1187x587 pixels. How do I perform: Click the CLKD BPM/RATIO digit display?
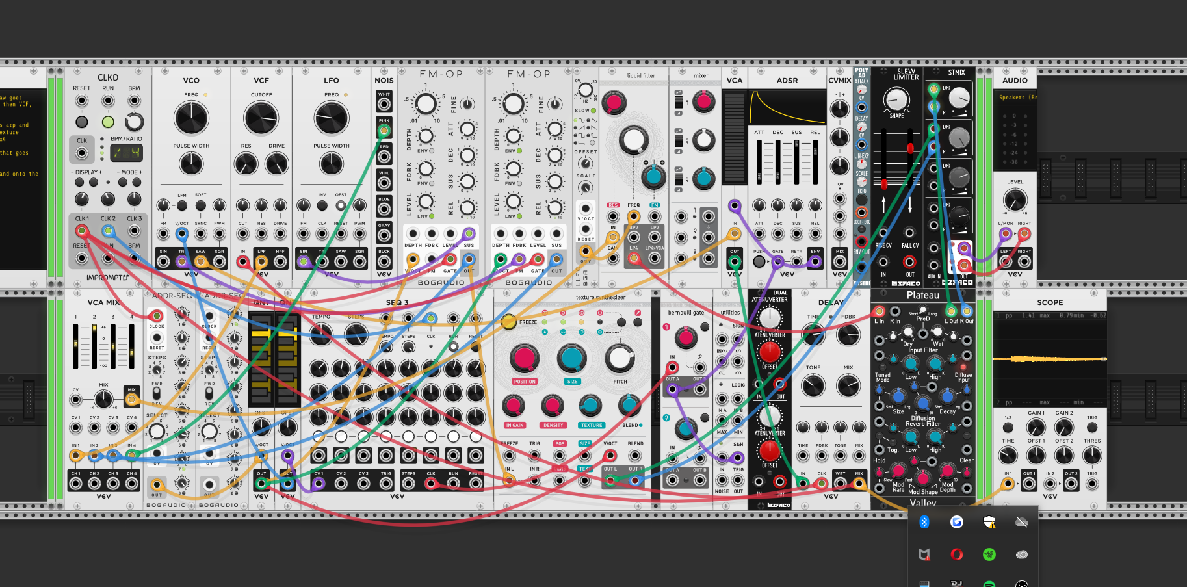click(126, 153)
